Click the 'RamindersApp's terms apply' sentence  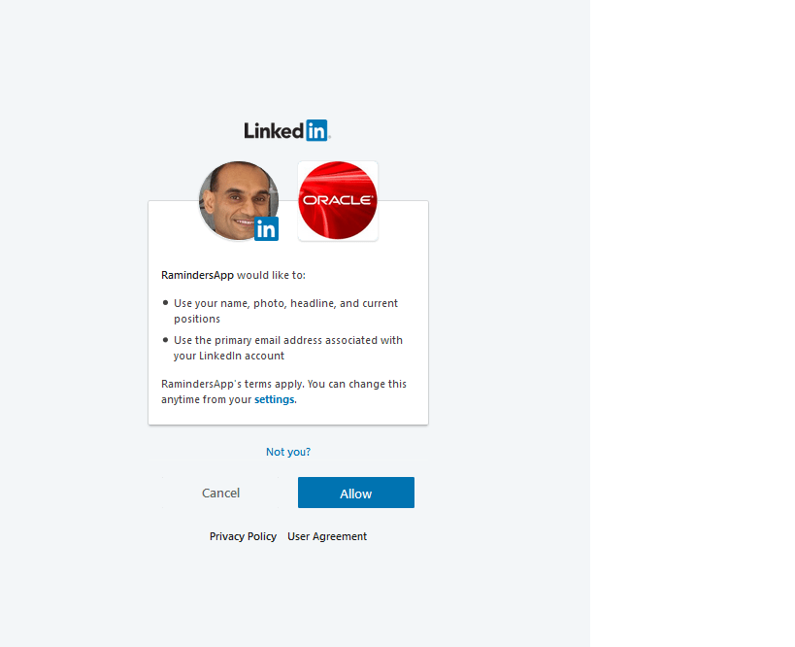(x=283, y=392)
